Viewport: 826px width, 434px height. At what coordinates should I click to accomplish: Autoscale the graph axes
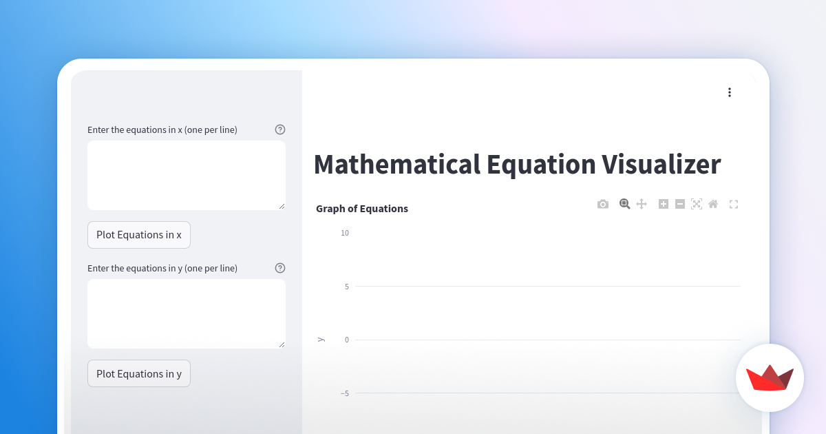696,204
